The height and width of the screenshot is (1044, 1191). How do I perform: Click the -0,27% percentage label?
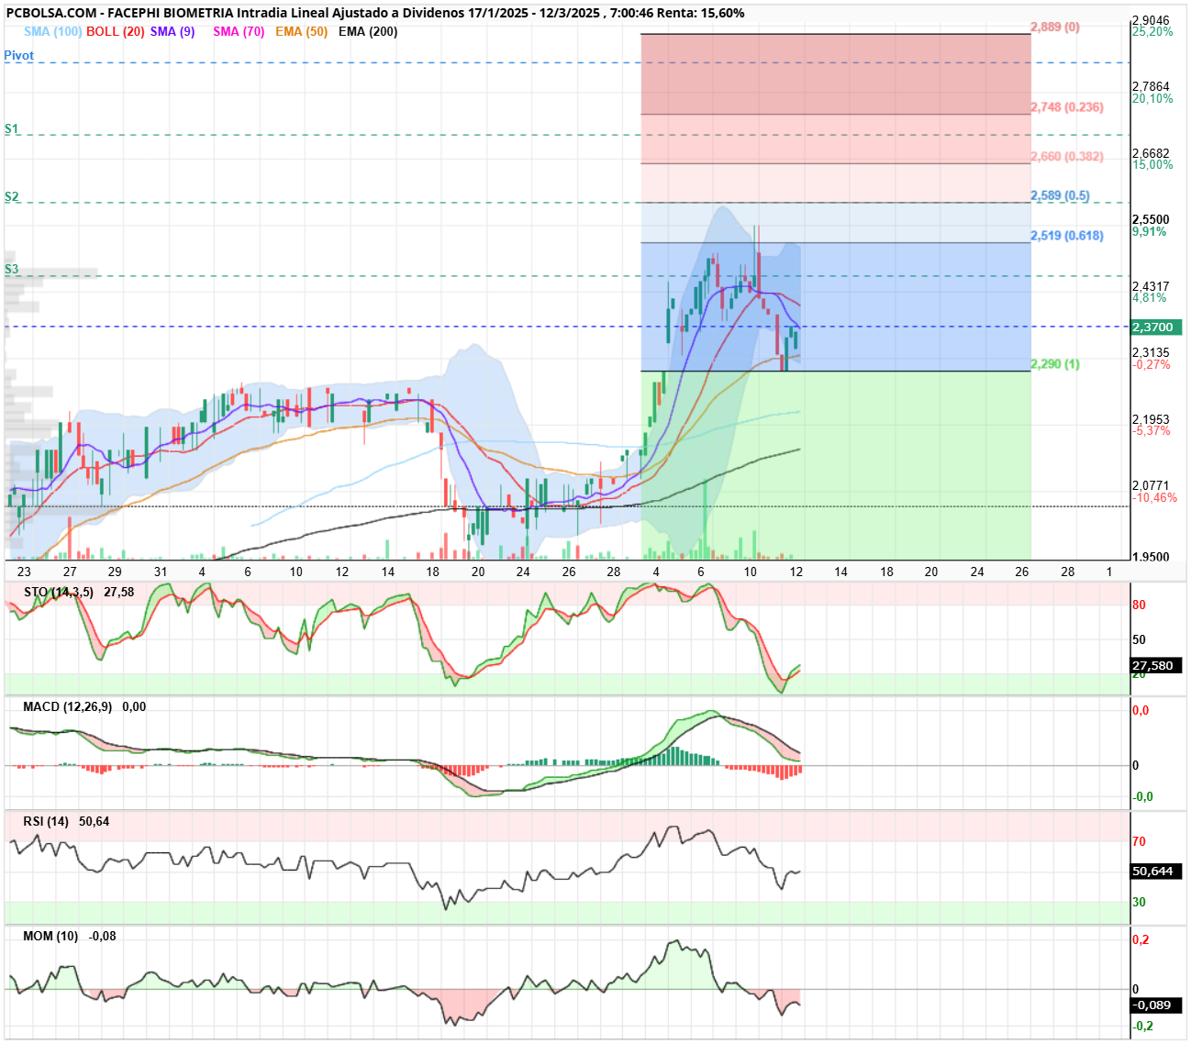(1152, 364)
